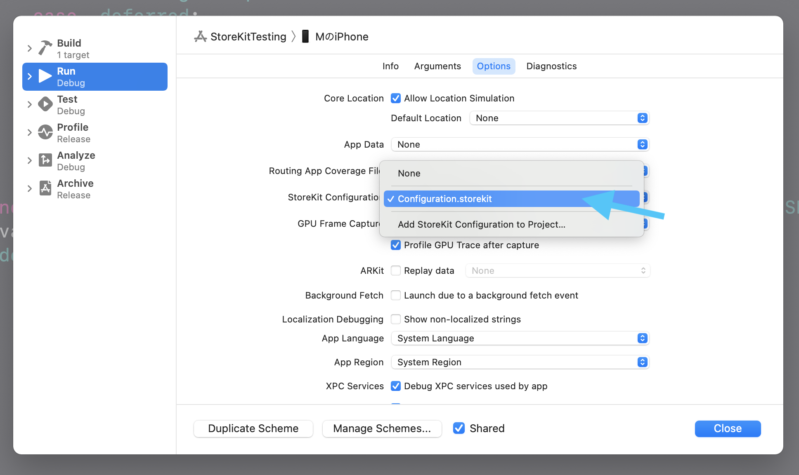Image resolution: width=799 pixels, height=475 pixels.
Task: Select the Test Debug row
Action: point(95,105)
